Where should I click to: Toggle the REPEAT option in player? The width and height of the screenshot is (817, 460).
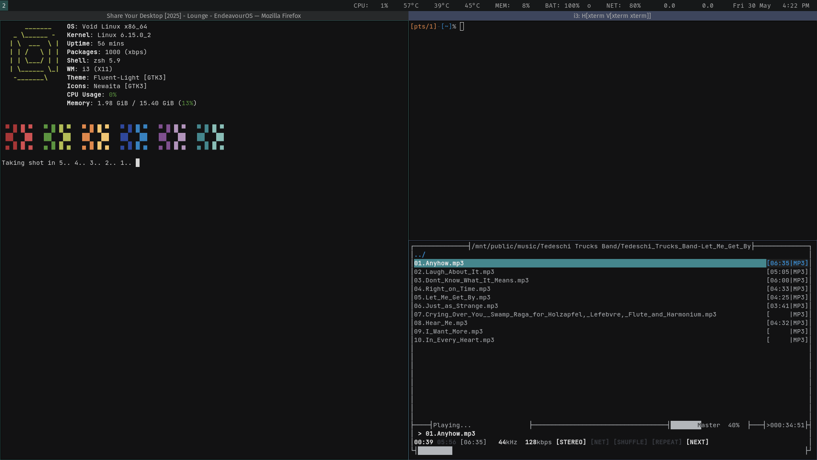667,442
